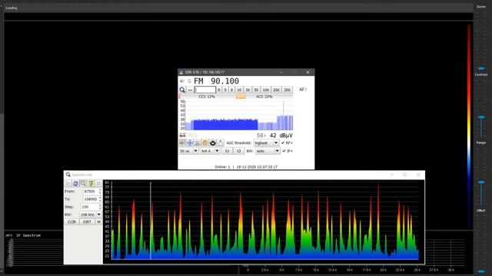492x276 pixels.
Task: Start scan with play icon in Spectral scan
Action: tap(68, 183)
